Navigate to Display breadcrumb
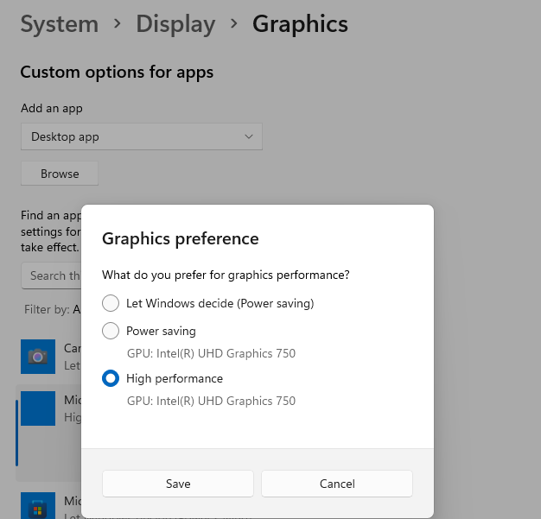This screenshot has width=541, height=519. click(x=175, y=24)
